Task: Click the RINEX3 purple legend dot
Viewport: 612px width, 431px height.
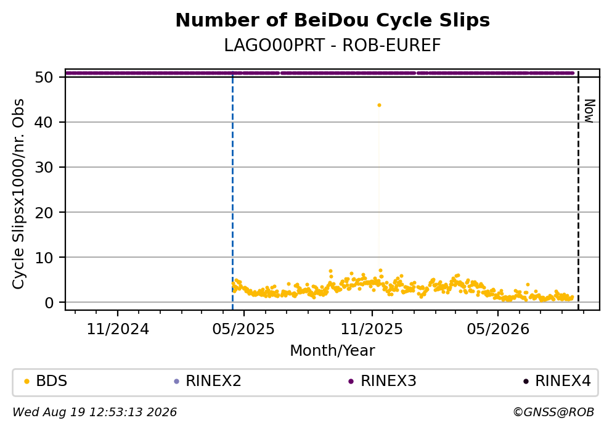Action: coord(351,382)
